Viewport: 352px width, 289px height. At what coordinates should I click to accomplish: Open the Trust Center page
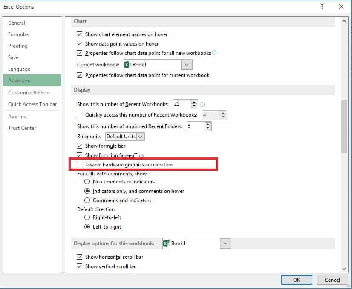22,128
